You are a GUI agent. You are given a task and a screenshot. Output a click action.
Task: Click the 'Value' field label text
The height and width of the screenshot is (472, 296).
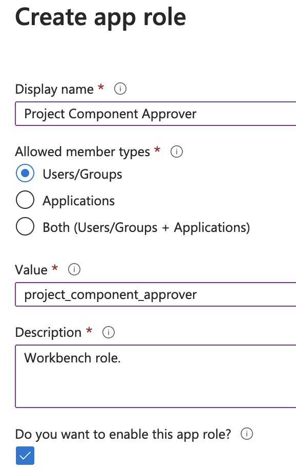(31, 270)
